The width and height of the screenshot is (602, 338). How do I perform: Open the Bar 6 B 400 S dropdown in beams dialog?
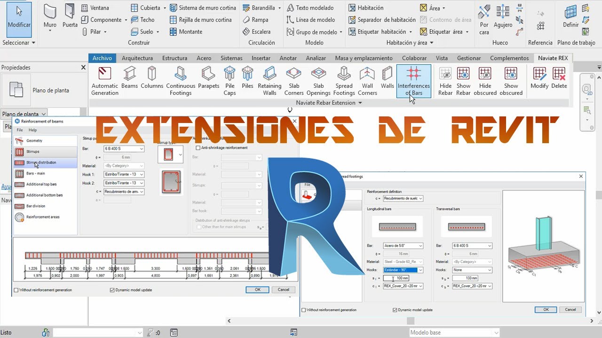pyautogui.click(x=124, y=149)
